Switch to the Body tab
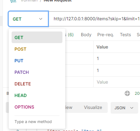The height and width of the screenshot is (131, 140). (86, 35)
